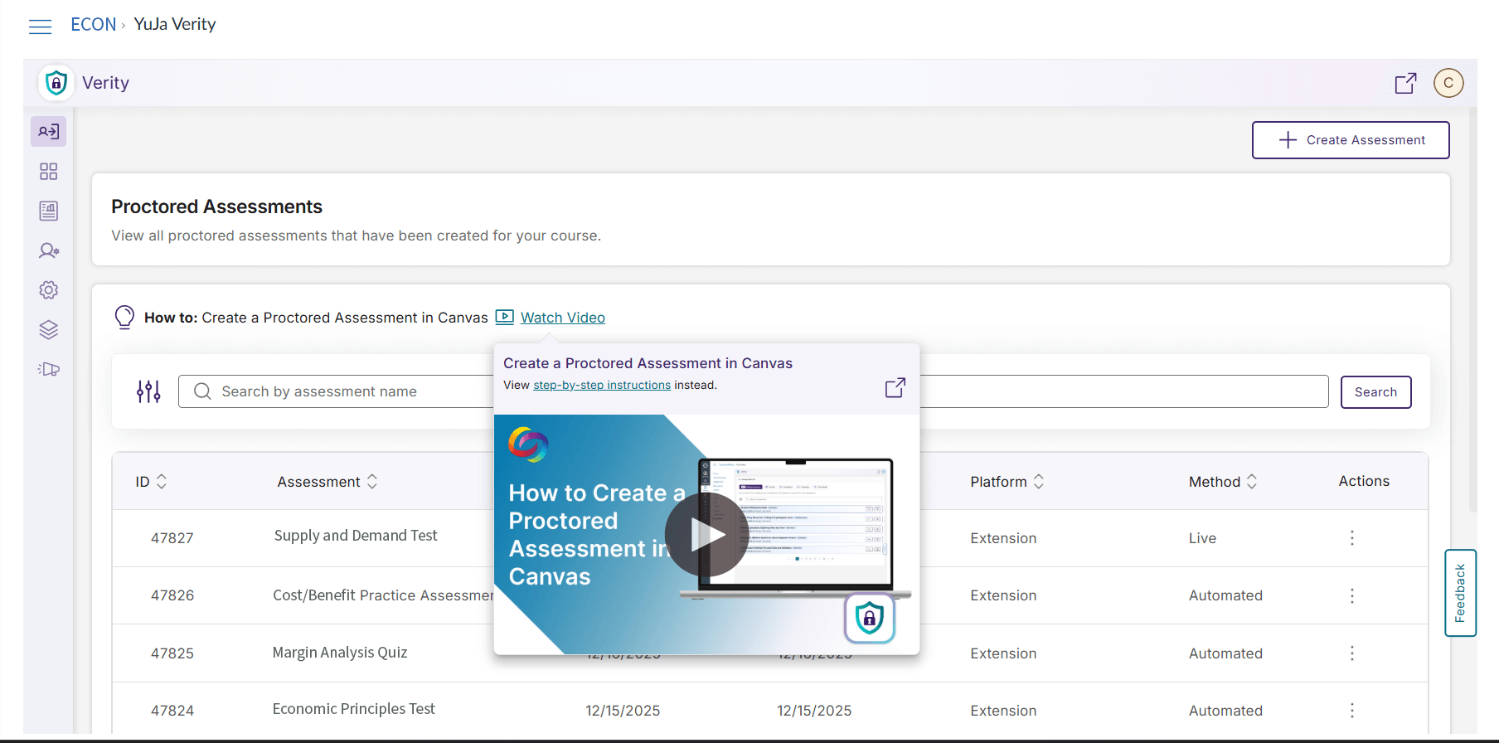
Task: Play the How to Create tutorial video
Action: pos(706,535)
